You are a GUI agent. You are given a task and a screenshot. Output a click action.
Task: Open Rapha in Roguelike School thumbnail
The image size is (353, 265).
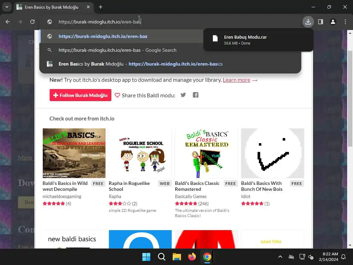point(140,153)
